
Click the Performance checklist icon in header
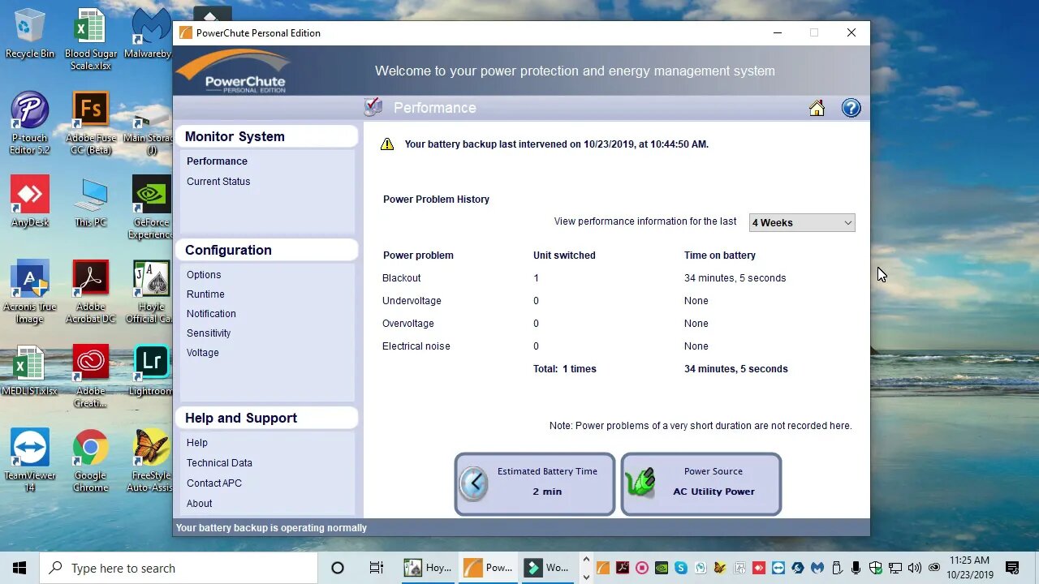click(x=373, y=107)
